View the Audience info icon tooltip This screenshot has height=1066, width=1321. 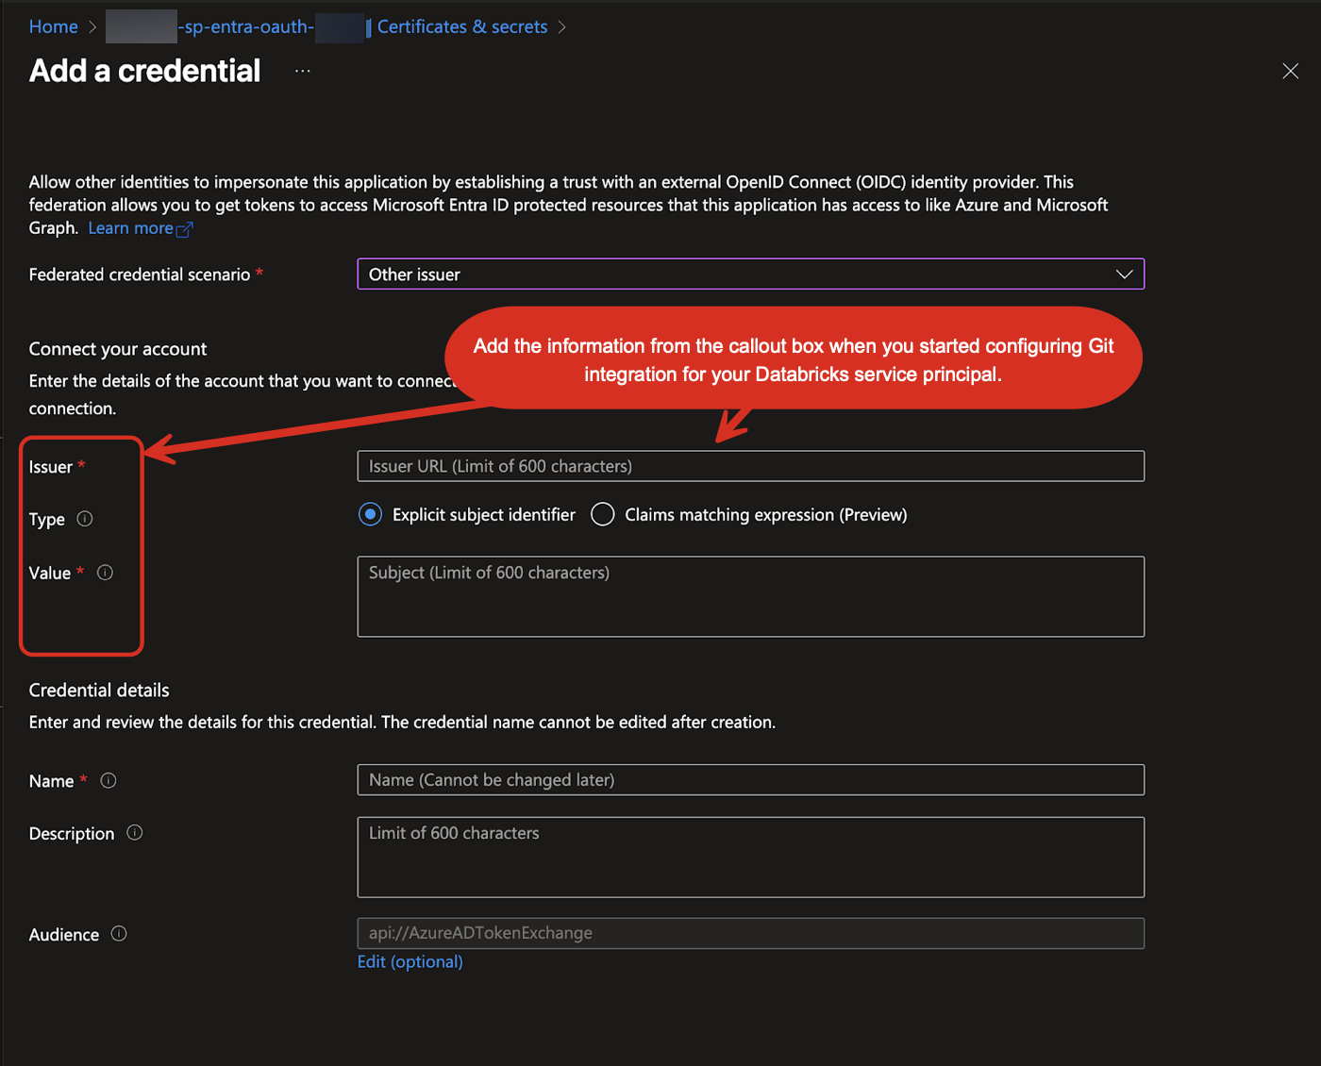coord(119,933)
